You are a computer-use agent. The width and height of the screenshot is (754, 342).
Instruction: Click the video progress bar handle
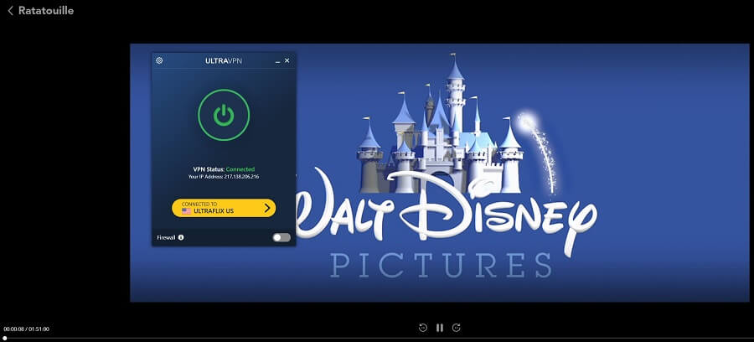(x=5, y=338)
